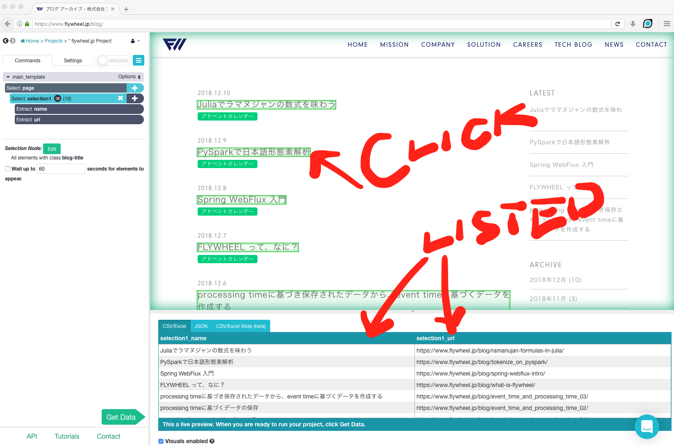
Task: Toggle the BROWSE mode switch
Action: click(114, 60)
